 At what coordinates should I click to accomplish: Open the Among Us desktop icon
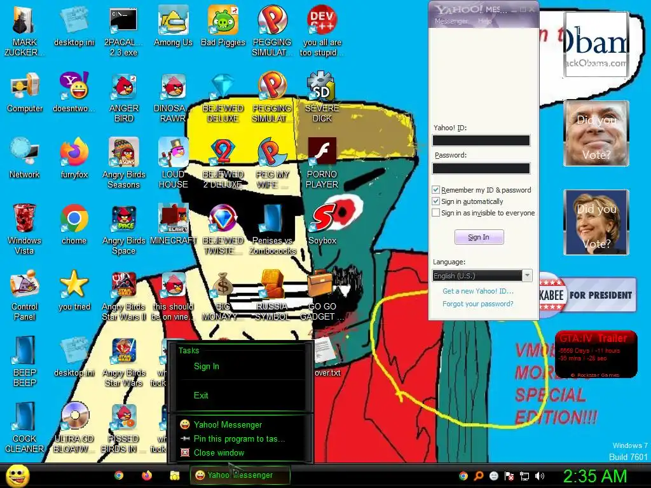tap(173, 26)
